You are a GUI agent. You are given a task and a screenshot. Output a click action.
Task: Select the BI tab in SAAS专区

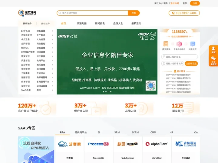point(99,133)
